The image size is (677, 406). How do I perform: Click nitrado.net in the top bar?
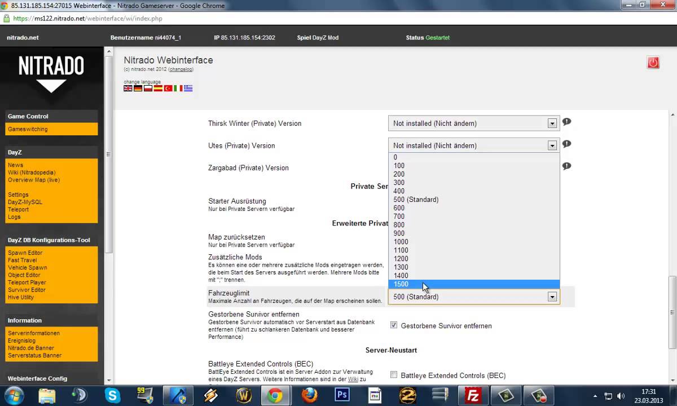23,38
